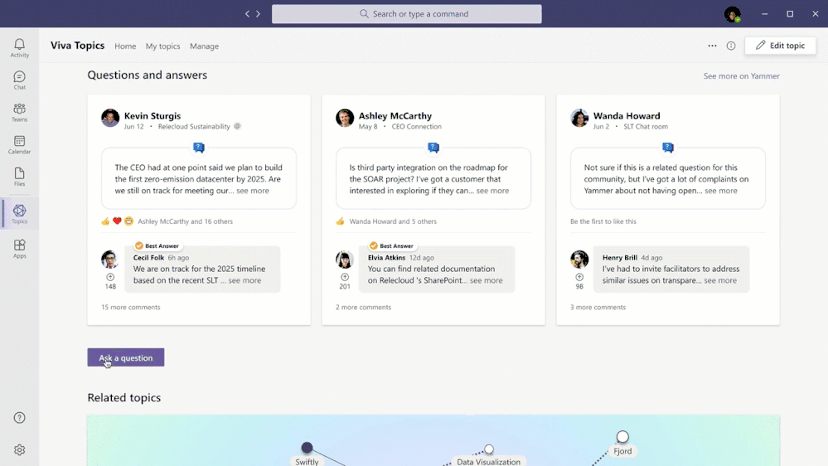
Task: Open the Apps store icon
Action: [x=19, y=248]
